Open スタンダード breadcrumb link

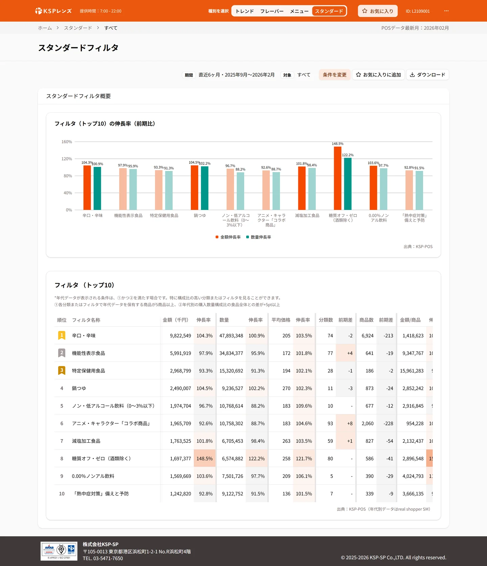tap(78, 28)
